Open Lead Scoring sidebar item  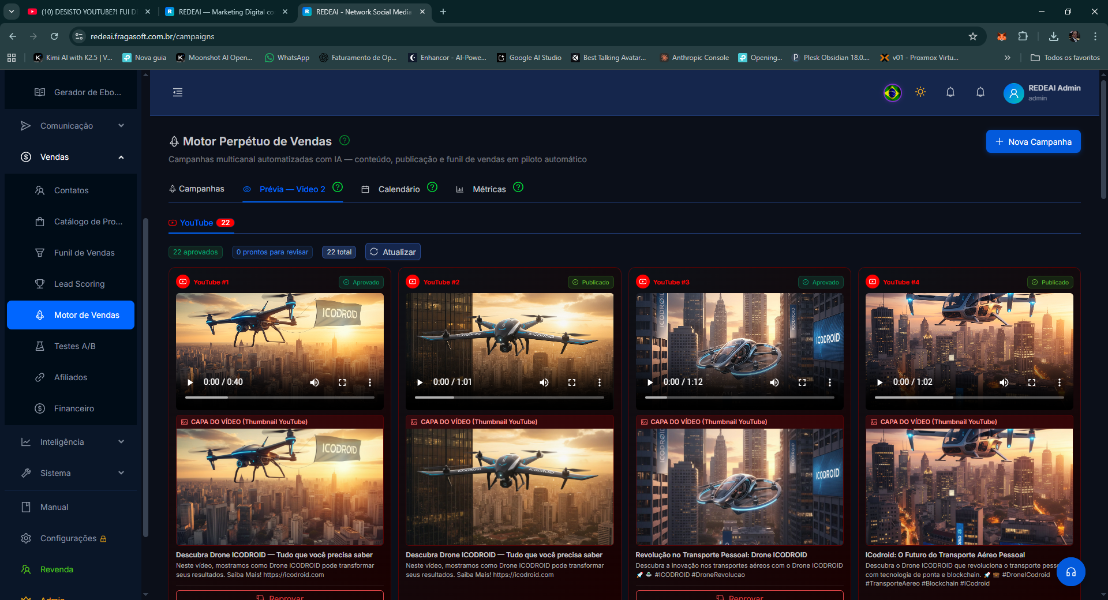coord(71,284)
